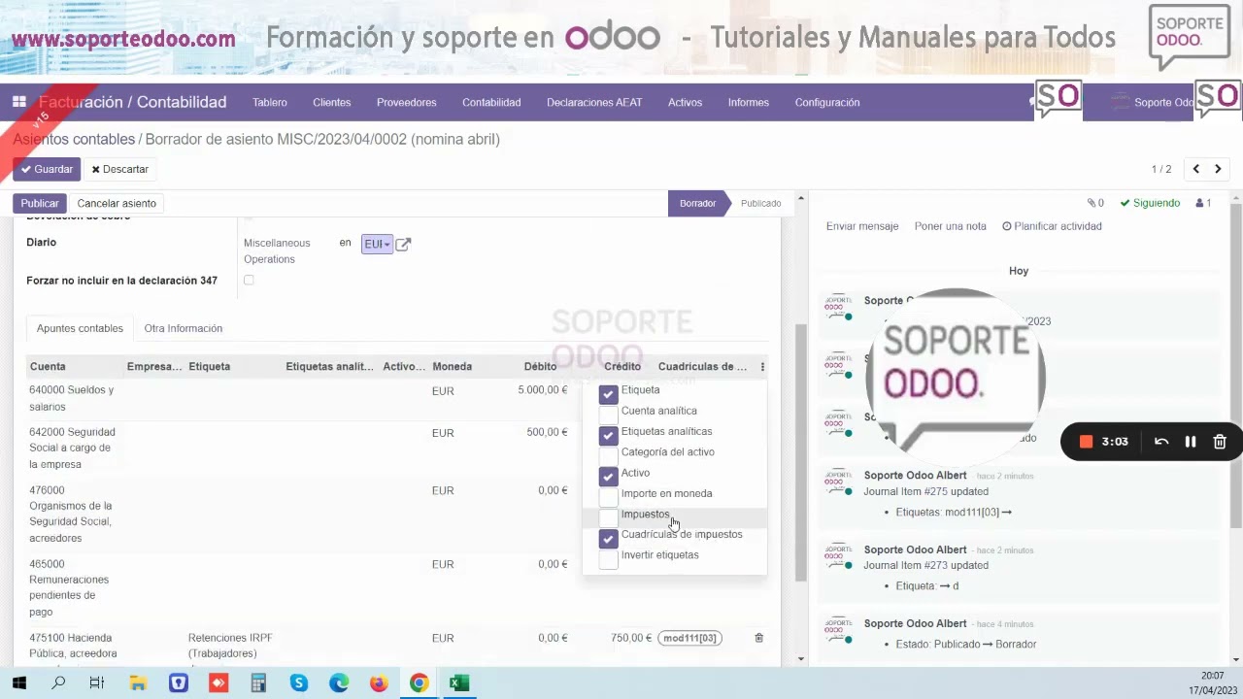
Task: Open the Clientes menu
Action: coord(332,102)
